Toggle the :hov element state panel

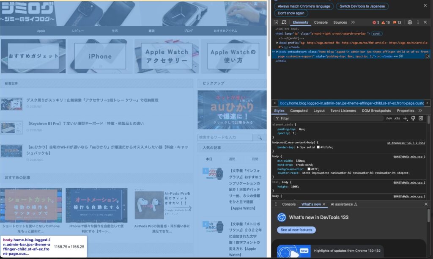pos(389,118)
